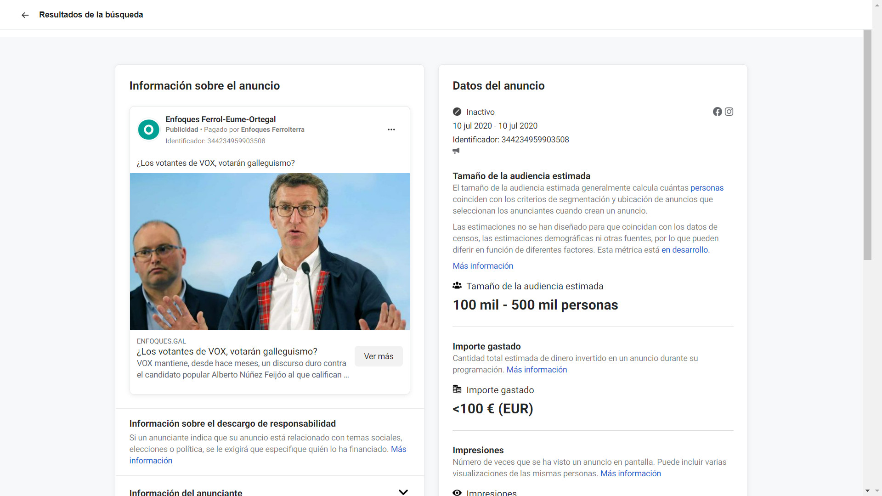Click the 'Información sobre el anuncio' heading
This screenshot has height=496, width=882.
(204, 86)
